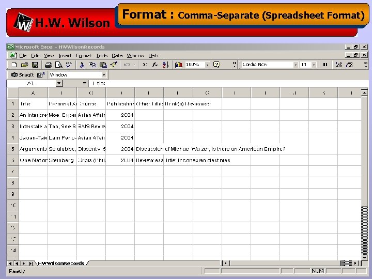
Task: Click the Sort Ascending A-Z icon
Action: pyautogui.click(x=166, y=65)
